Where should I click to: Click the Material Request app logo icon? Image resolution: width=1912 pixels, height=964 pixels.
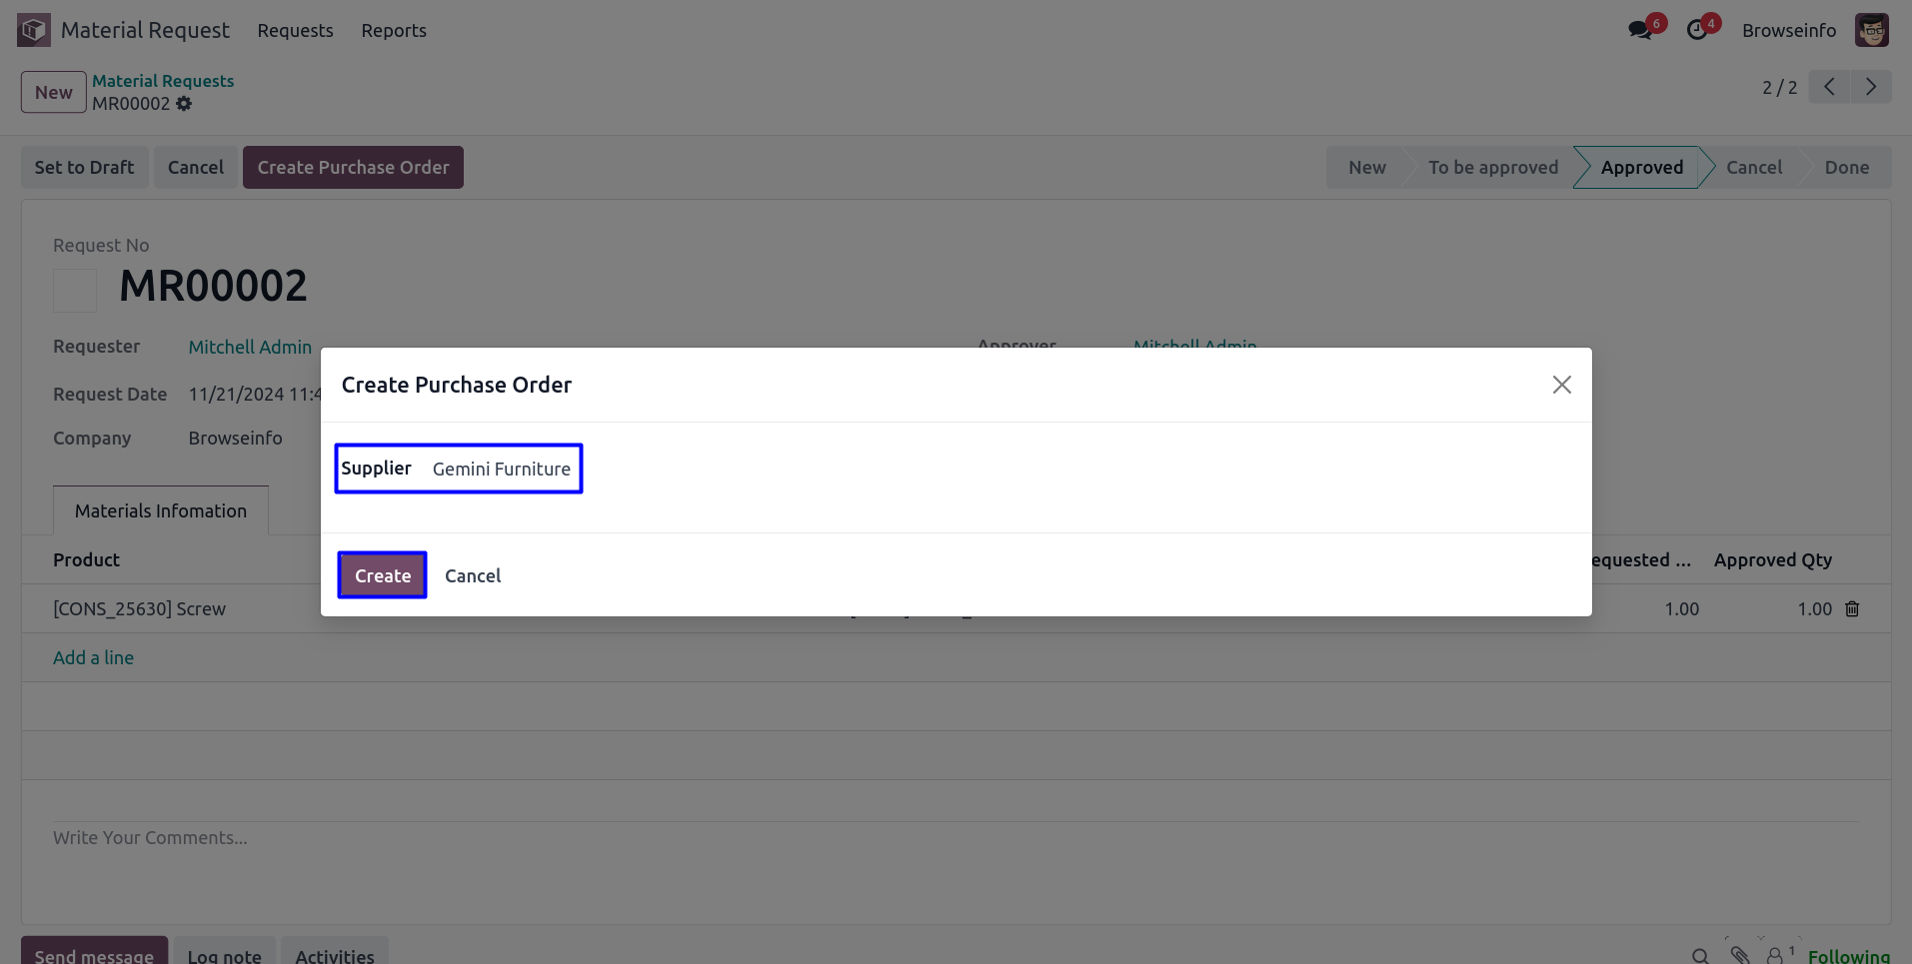[x=33, y=30]
